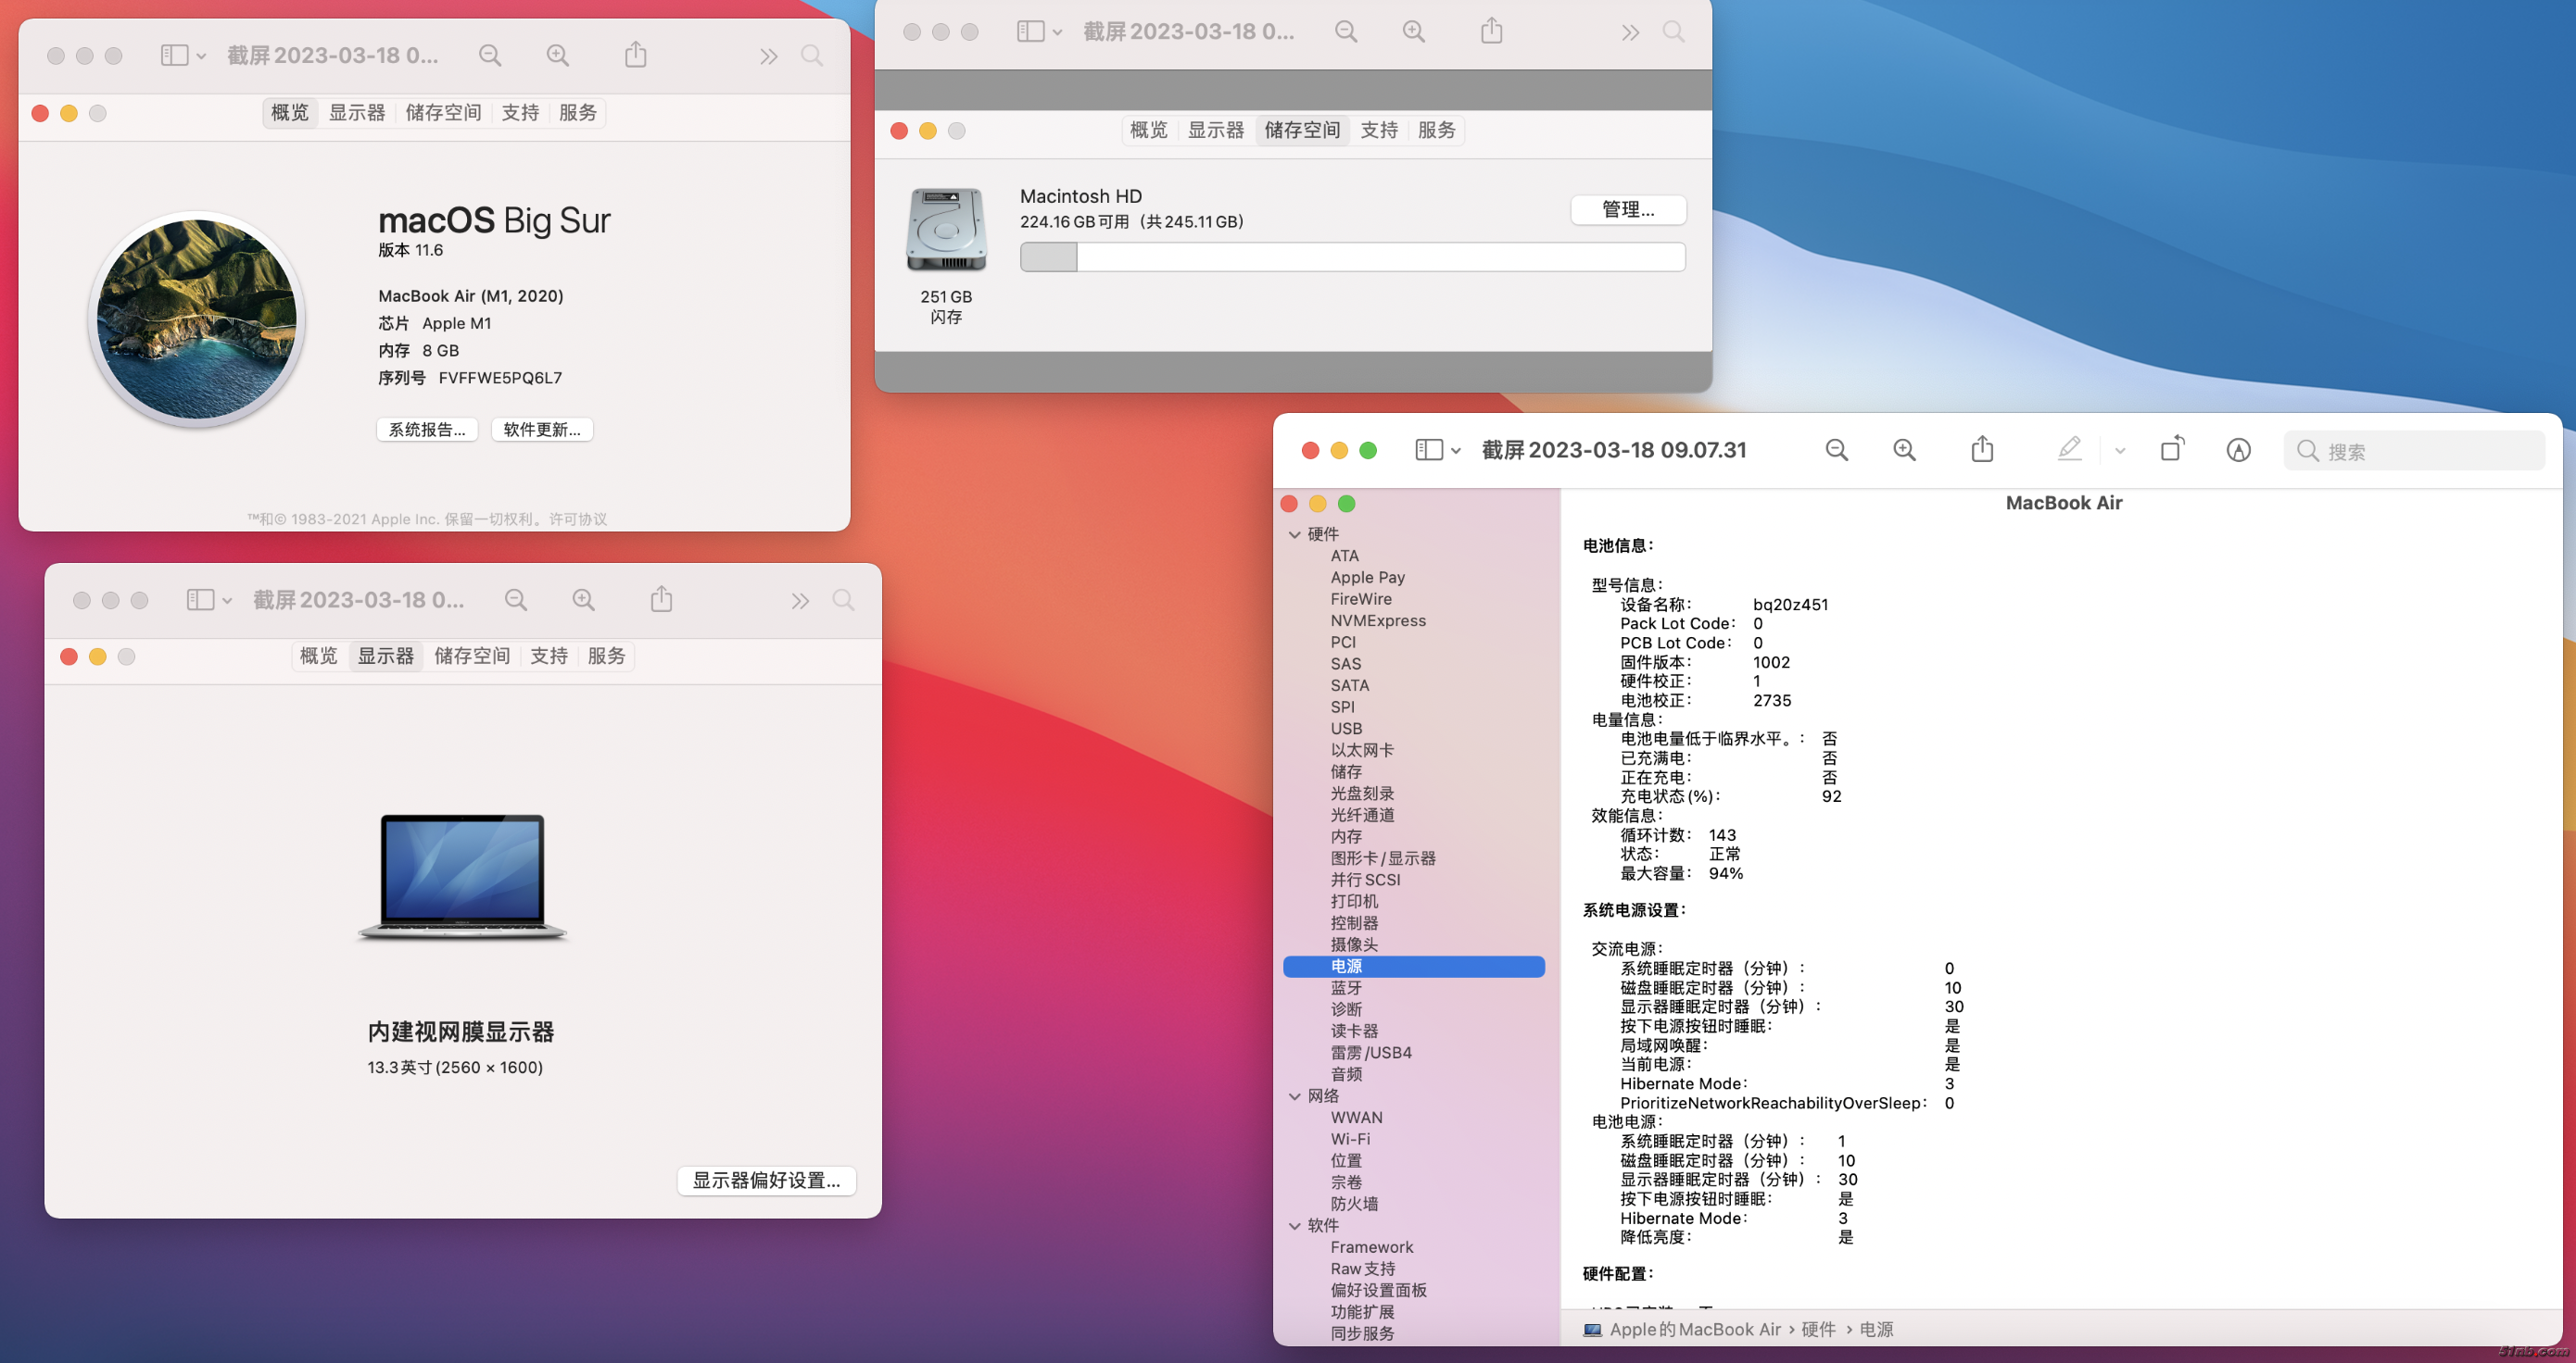Share from the storage Preview window
The image size is (2576, 1363).
click(x=1491, y=31)
